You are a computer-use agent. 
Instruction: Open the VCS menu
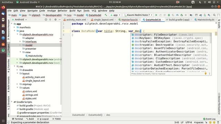(x=94, y=11)
